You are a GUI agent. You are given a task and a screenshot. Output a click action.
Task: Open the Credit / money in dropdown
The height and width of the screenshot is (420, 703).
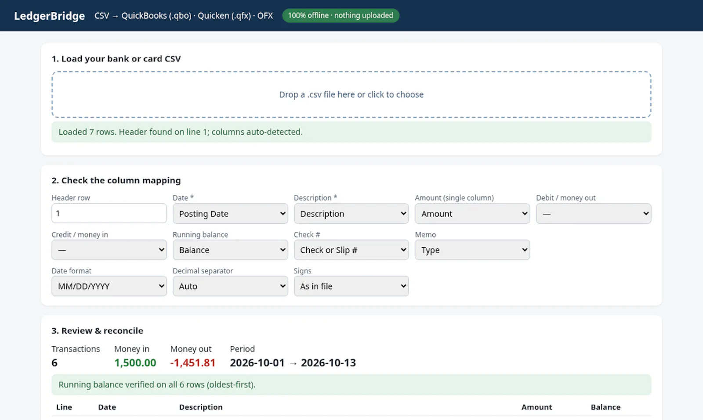(x=109, y=250)
